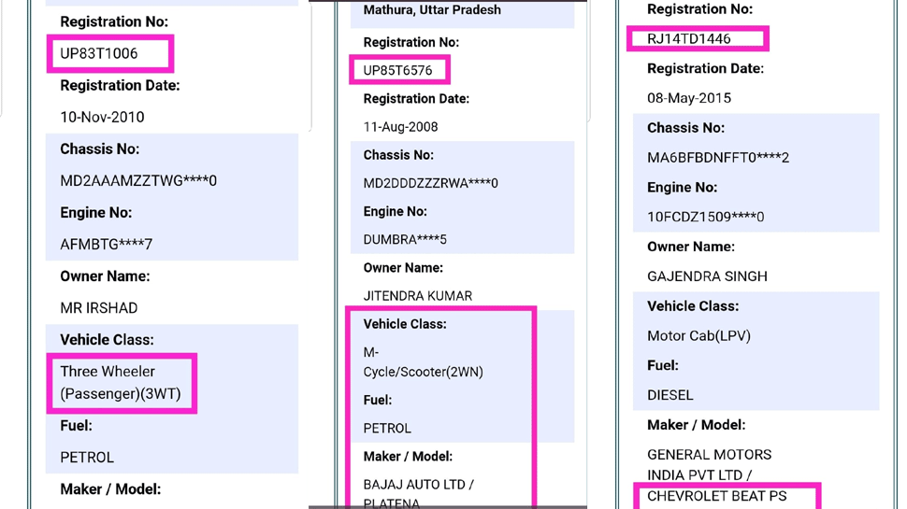The height and width of the screenshot is (509, 907).
Task: Click owner name GAJENDRA SINGH
Action: coord(707,276)
